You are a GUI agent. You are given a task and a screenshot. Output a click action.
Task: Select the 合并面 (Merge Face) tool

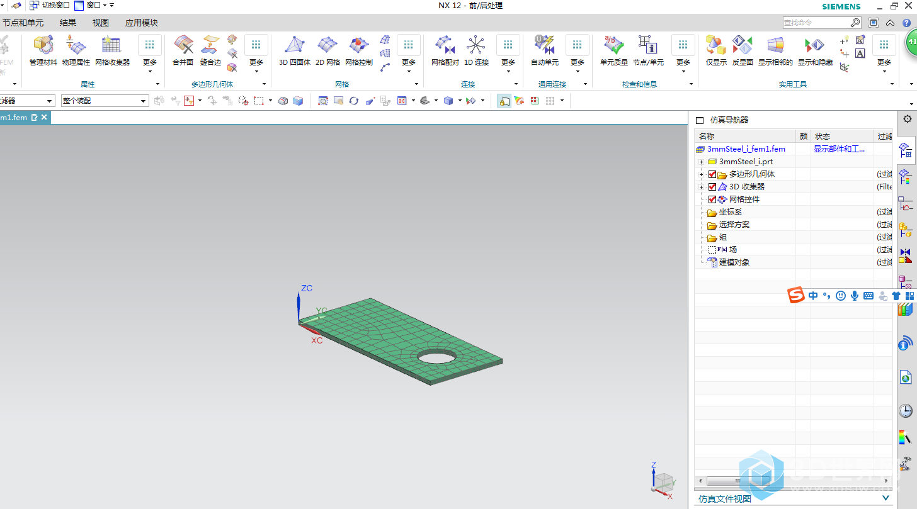[x=183, y=51]
